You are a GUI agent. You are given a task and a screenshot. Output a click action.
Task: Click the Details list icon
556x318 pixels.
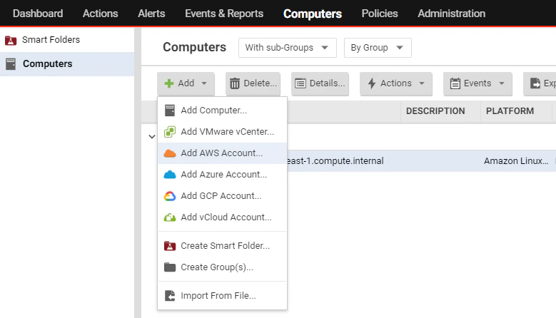click(300, 83)
